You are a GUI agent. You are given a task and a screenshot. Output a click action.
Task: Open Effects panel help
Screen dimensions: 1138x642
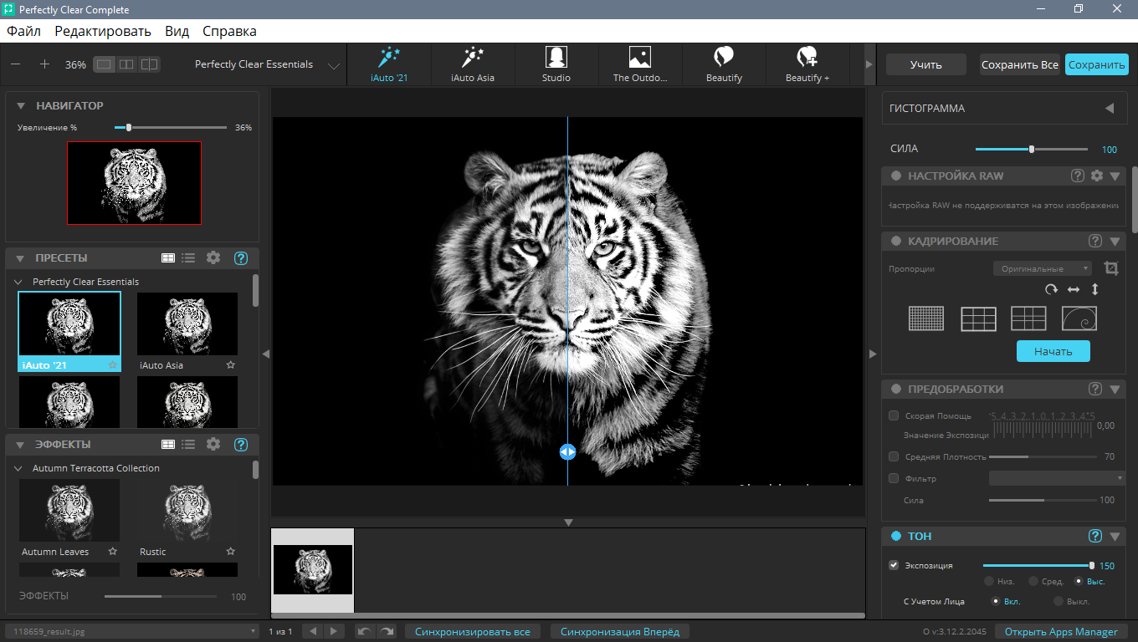[241, 445]
